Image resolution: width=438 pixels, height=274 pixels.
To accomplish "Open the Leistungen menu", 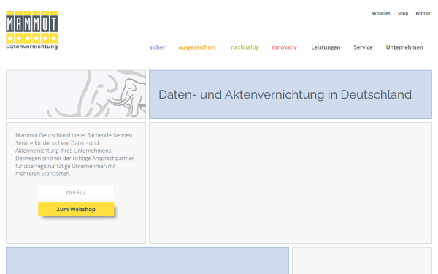I will (326, 47).
